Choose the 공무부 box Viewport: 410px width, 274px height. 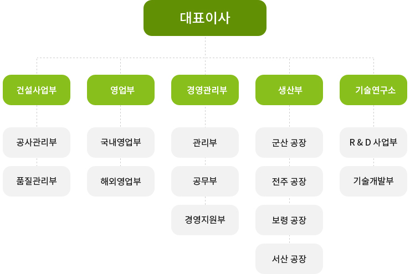(205, 181)
